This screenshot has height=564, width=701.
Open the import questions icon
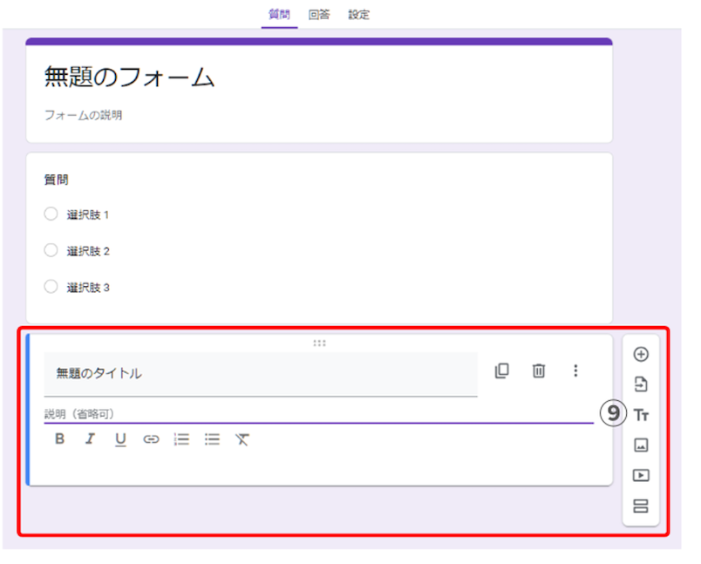[641, 384]
